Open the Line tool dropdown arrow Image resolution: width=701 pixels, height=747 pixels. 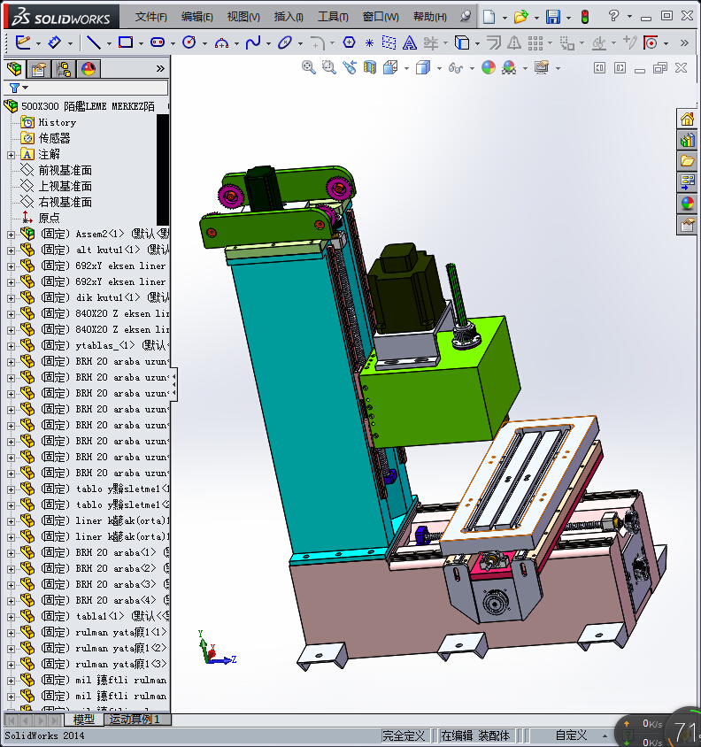[109, 43]
